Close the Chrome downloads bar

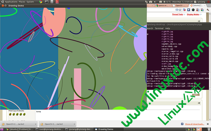(x=208, y=124)
